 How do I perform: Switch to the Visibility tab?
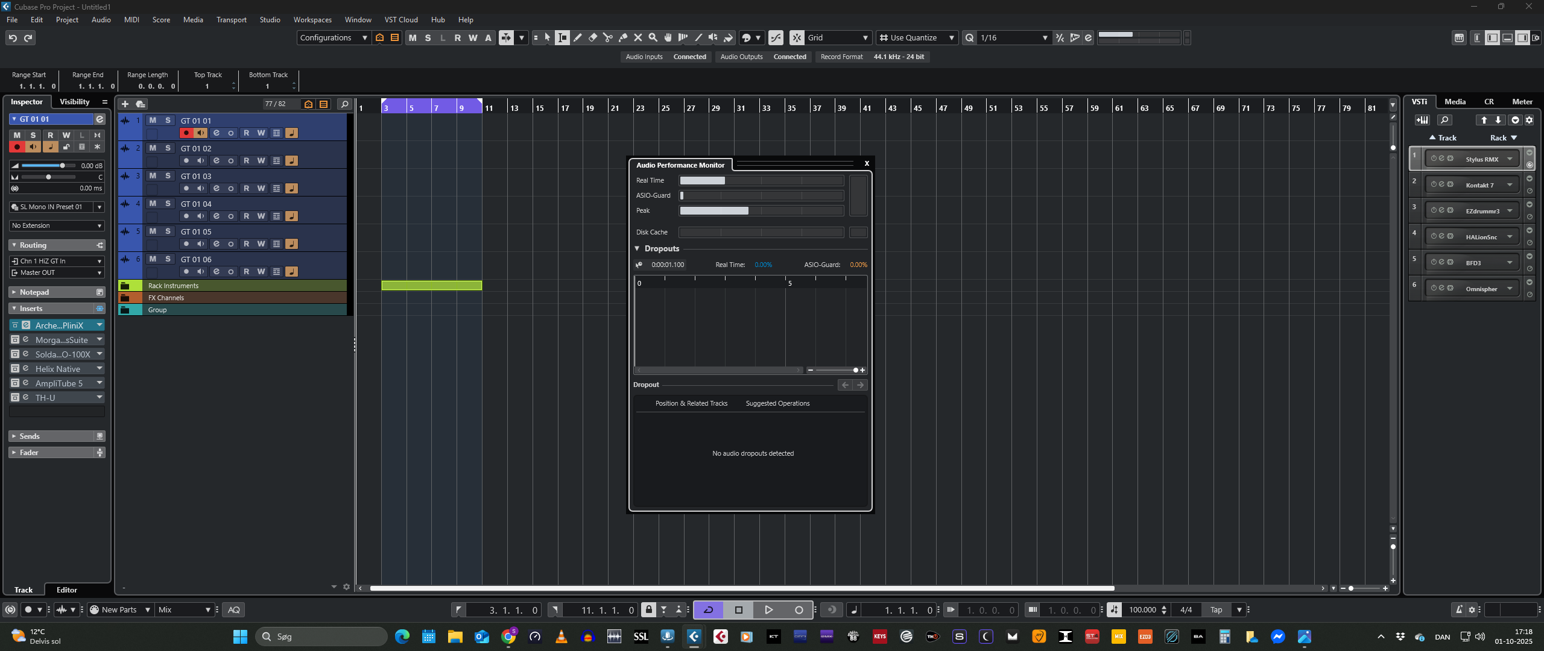click(x=74, y=102)
